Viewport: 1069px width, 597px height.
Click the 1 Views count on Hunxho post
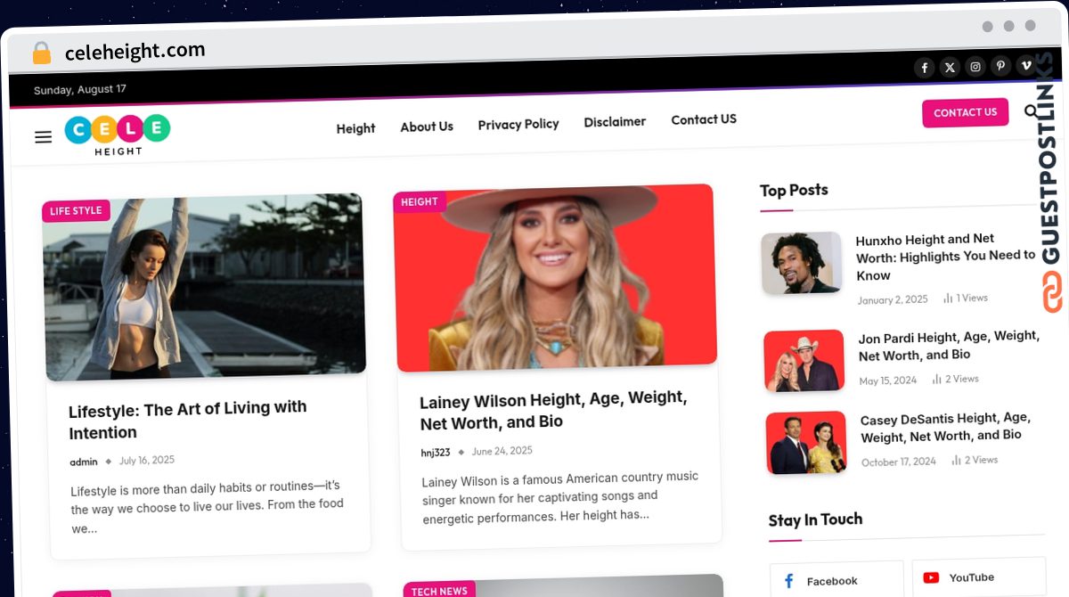(x=966, y=298)
